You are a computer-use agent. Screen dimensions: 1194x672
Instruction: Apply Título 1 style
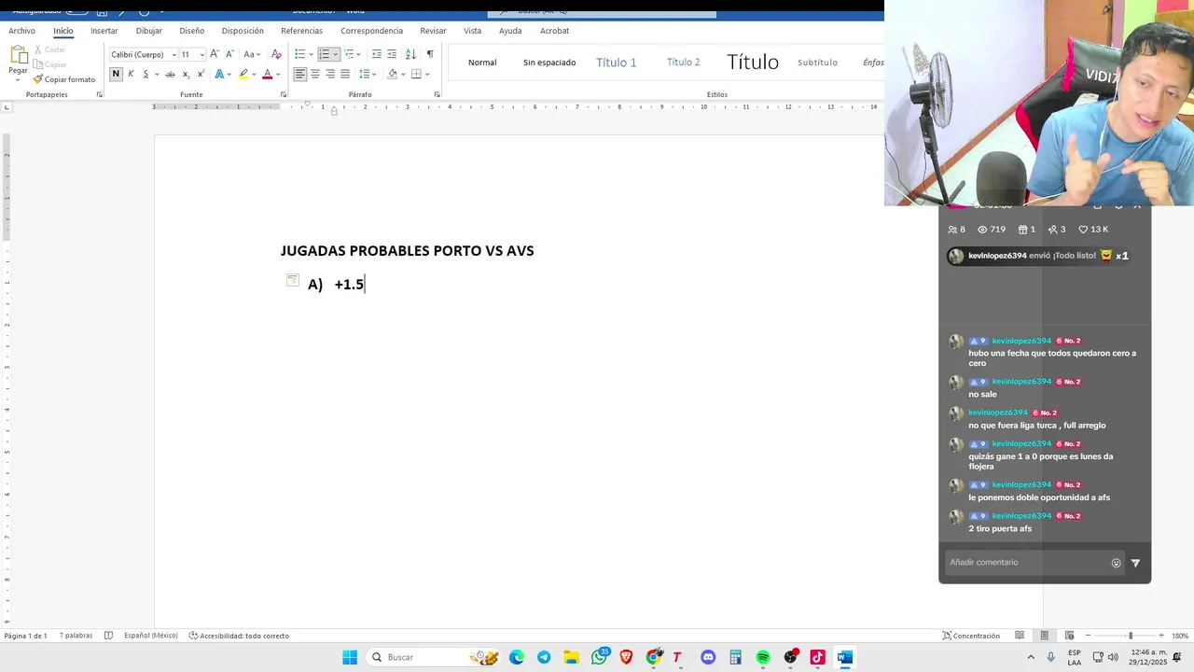(x=616, y=63)
